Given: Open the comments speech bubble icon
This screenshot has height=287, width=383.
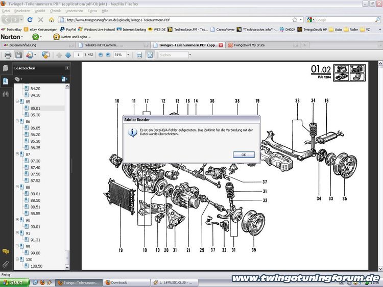Looking at the screenshot, I should click(6, 252).
